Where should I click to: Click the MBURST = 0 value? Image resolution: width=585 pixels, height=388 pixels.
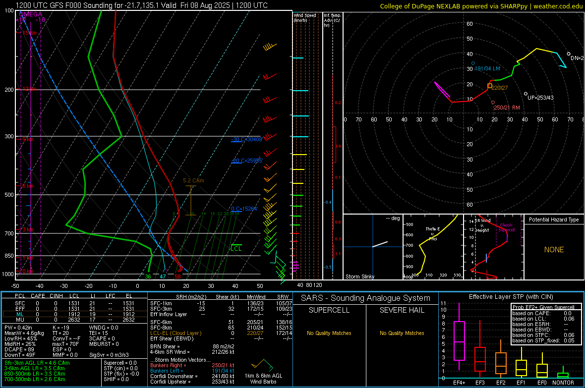point(104,344)
